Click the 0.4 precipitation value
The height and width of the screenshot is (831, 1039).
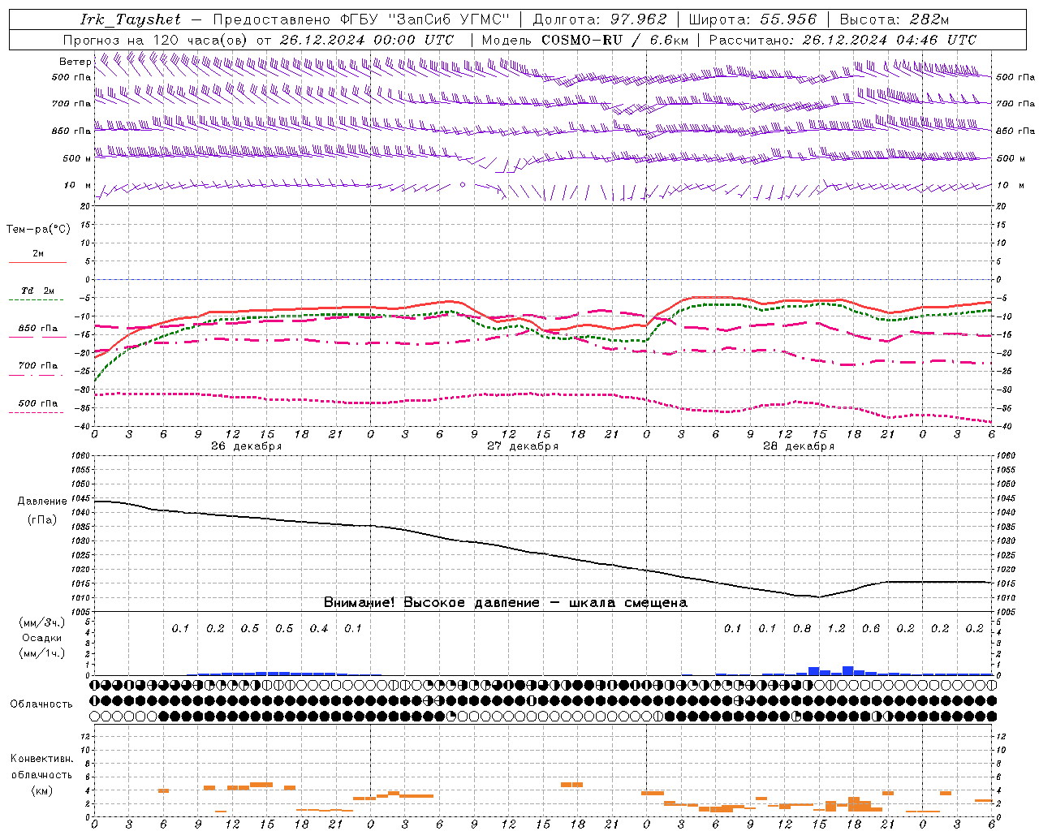pos(319,628)
